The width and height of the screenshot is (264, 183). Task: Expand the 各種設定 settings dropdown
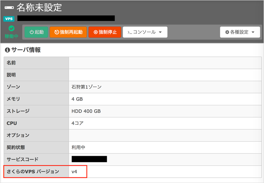click(x=240, y=32)
